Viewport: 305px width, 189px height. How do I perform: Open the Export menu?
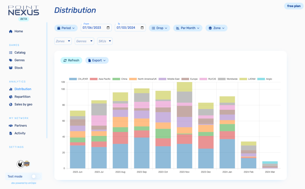pyautogui.click(x=97, y=60)
